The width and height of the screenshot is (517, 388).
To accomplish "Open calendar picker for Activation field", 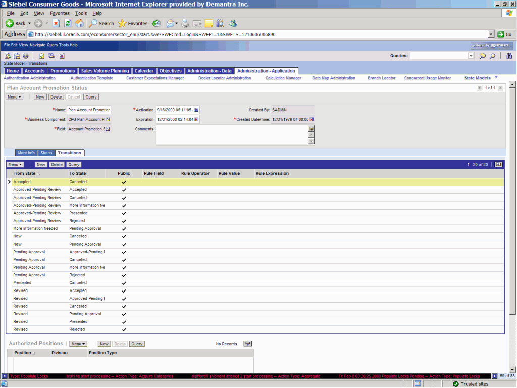I will coord(196,110).
